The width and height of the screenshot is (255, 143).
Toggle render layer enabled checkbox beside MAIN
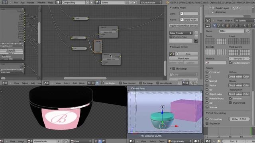point(248,31)
